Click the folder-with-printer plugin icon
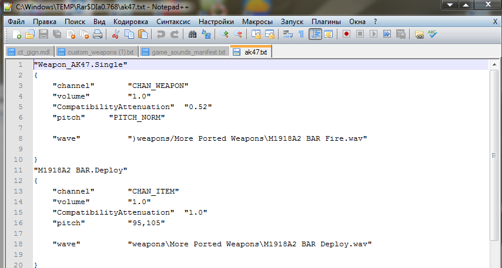 pyautogui.click(x=419, y=34)
